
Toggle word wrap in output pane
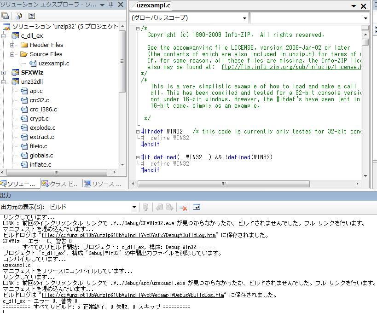[x=197, y=207]
